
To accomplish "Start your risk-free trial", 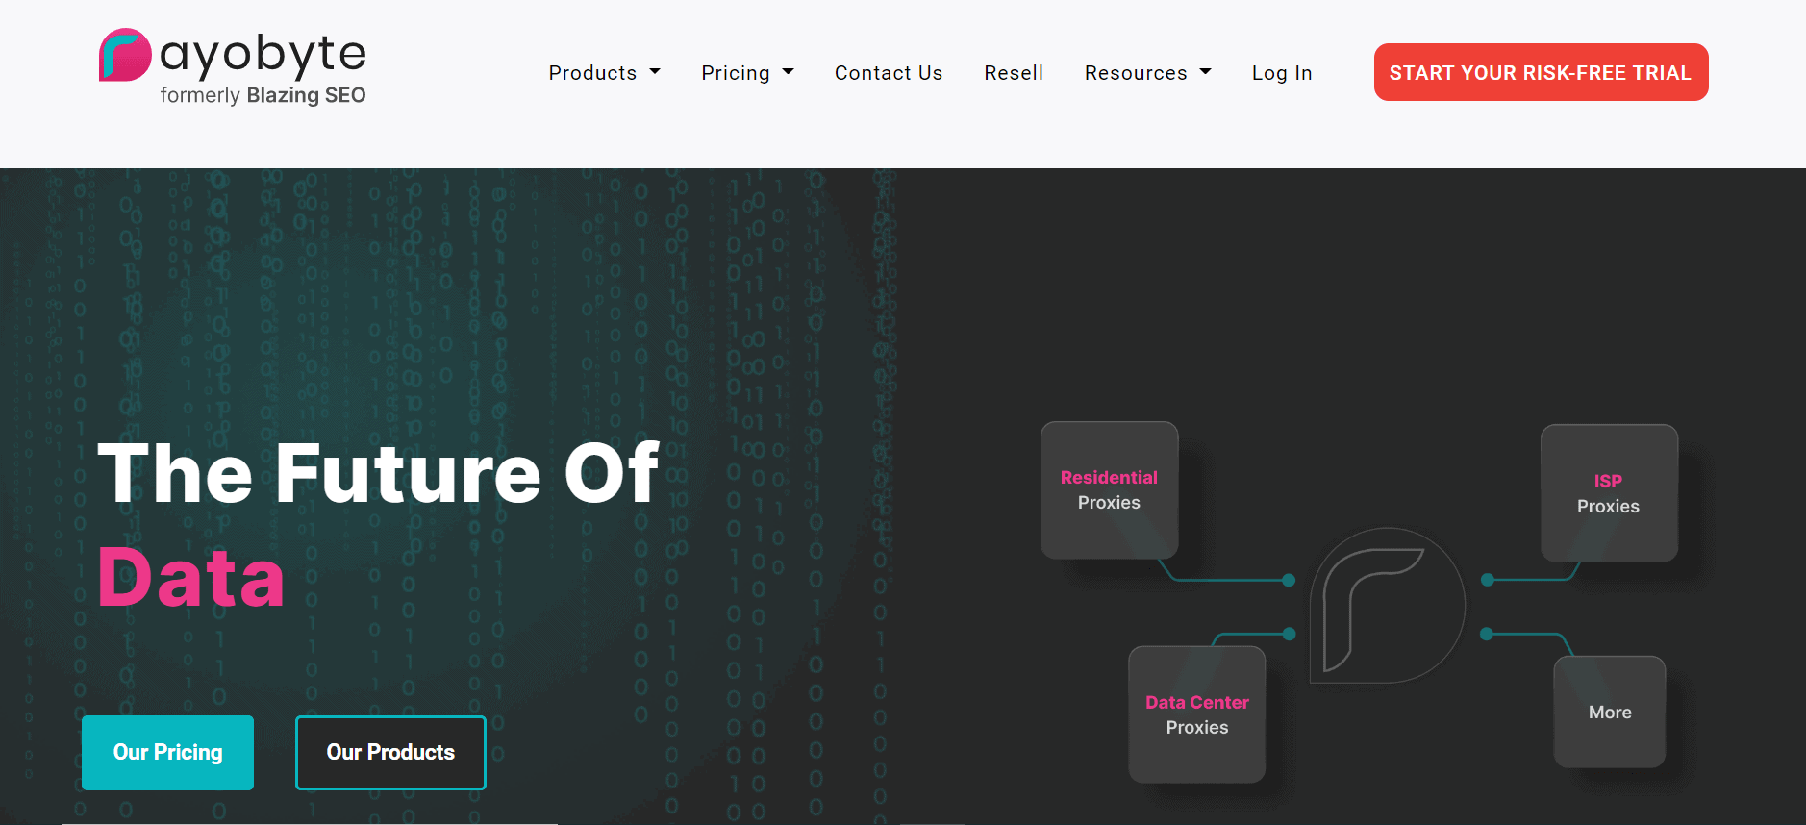I will pyautogui.click(x=1541, y=72).
